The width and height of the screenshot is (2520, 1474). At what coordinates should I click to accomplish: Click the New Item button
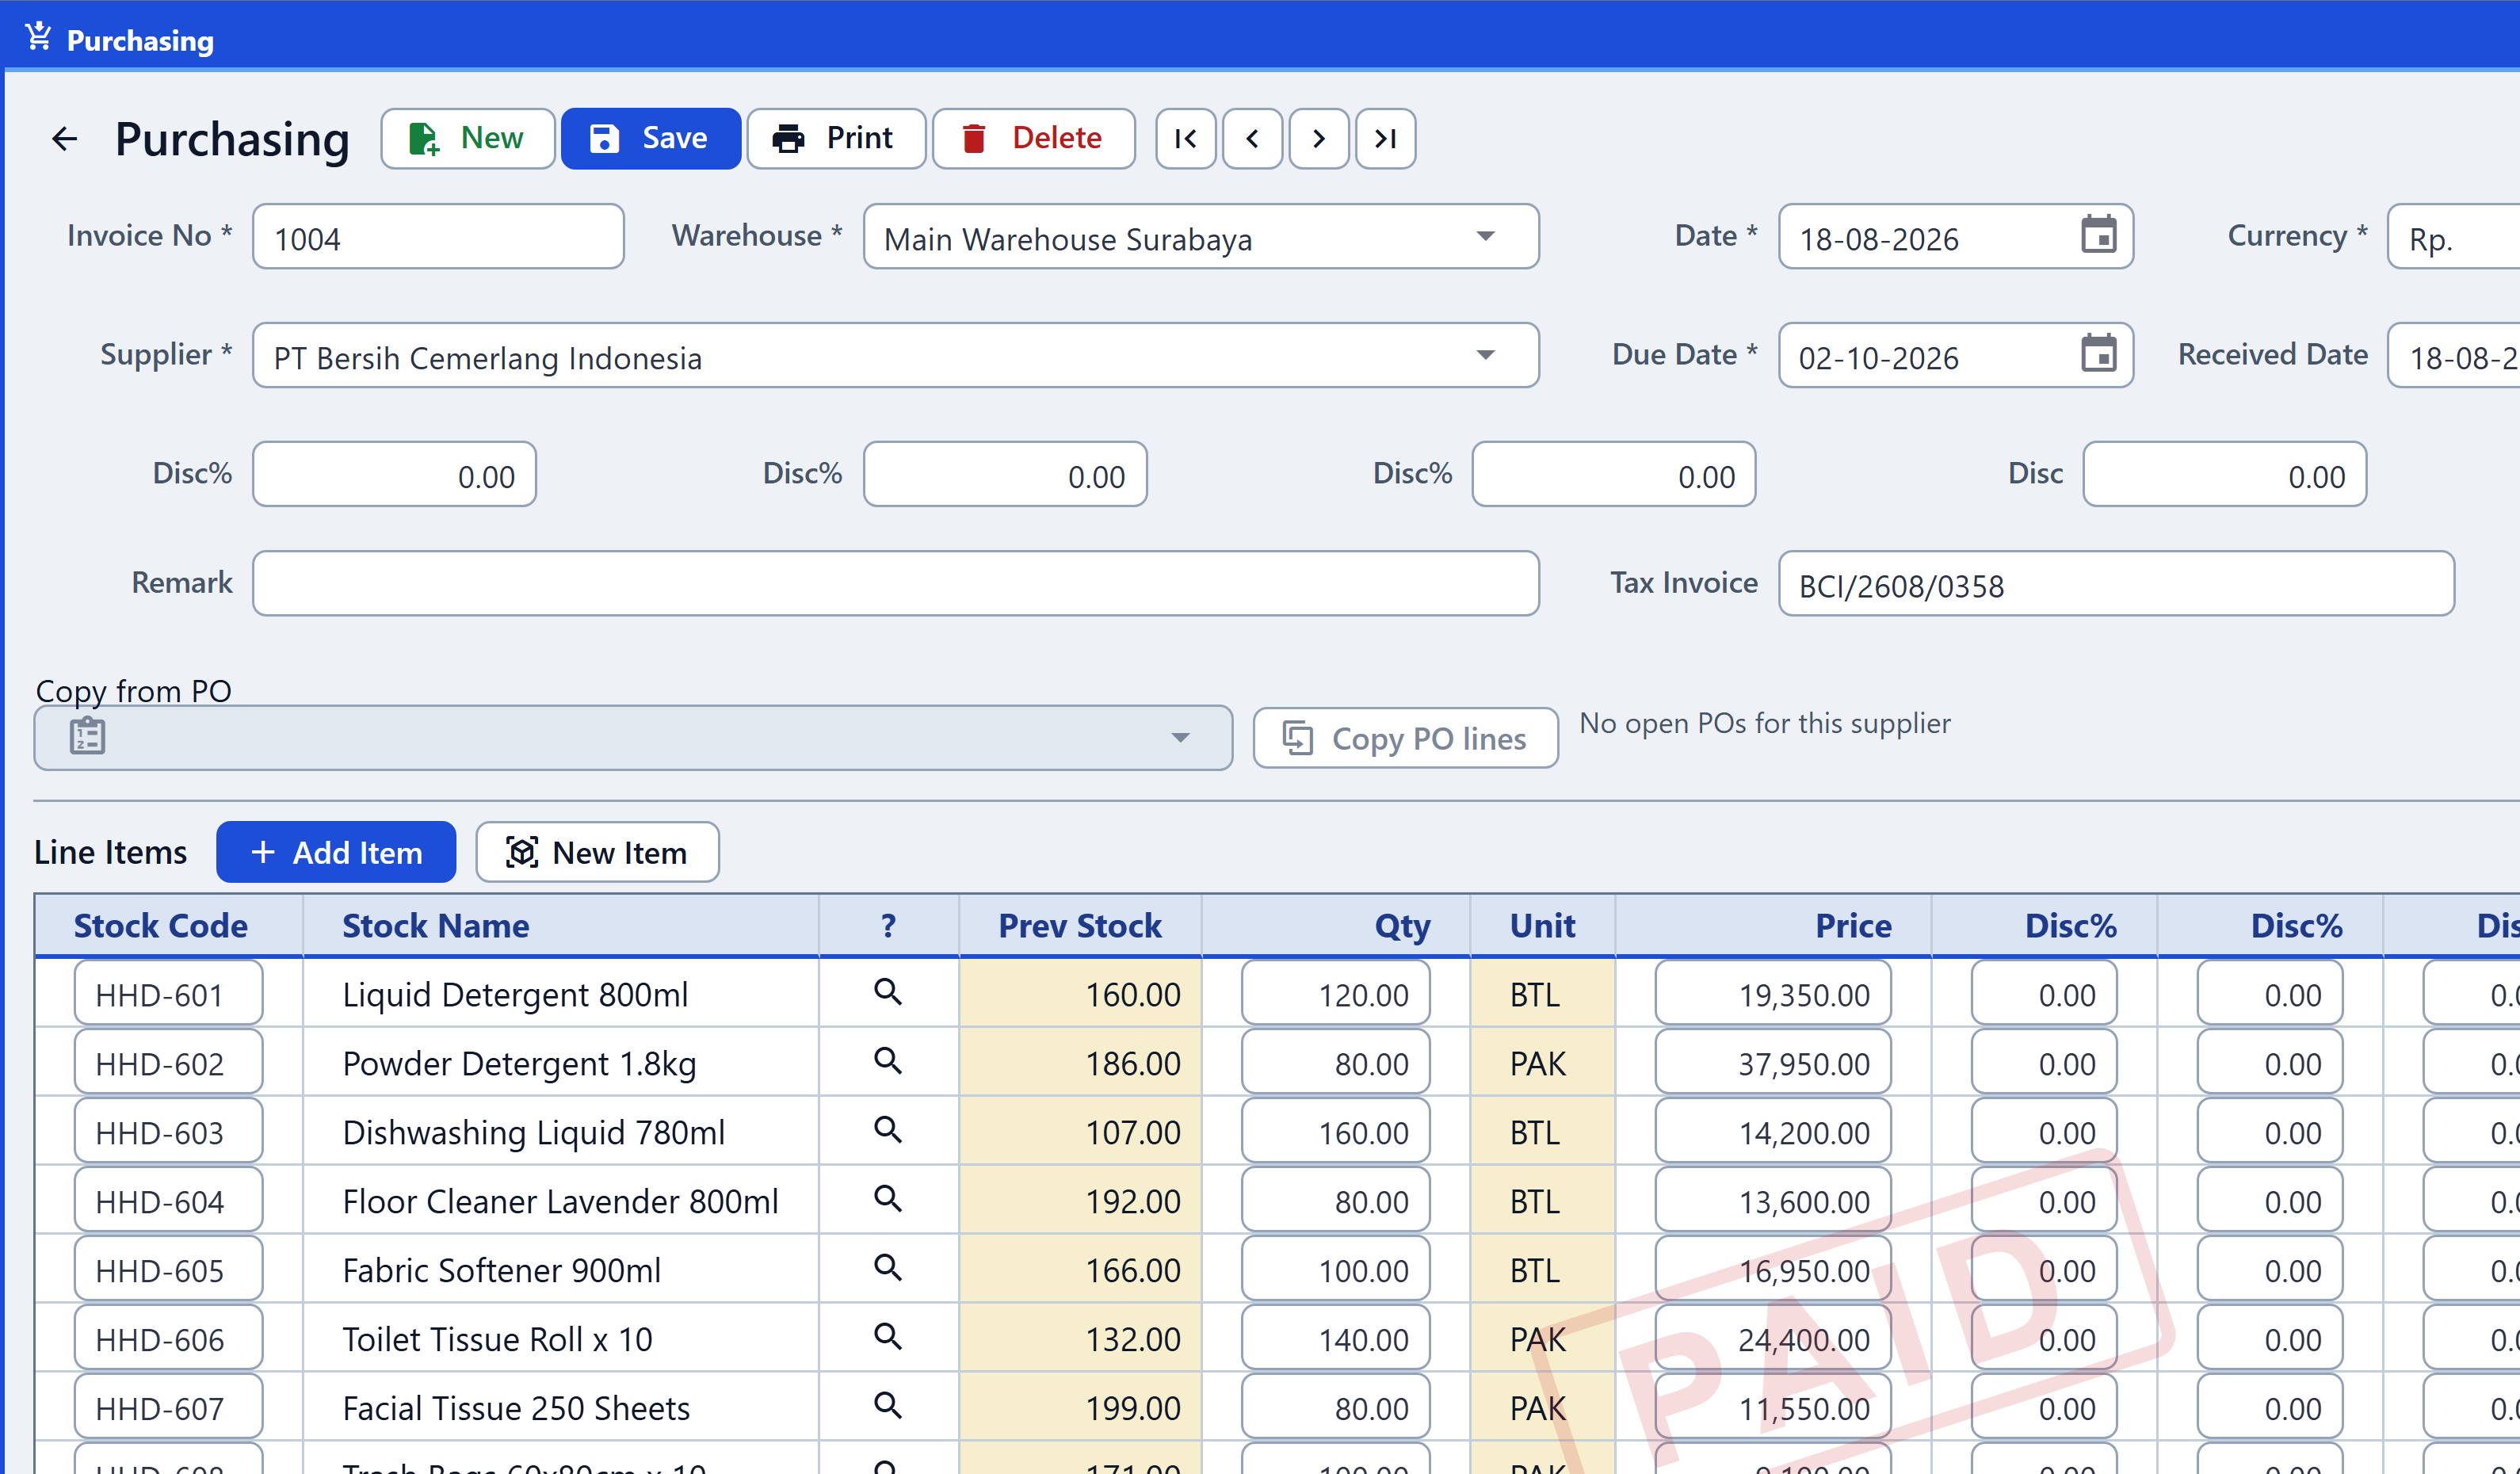tap(597, 852)
